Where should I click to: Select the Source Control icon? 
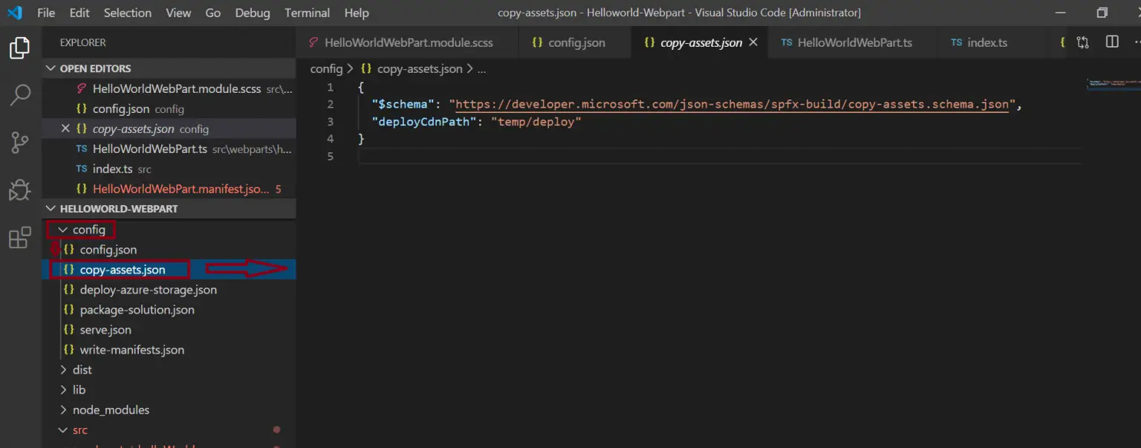20,141
